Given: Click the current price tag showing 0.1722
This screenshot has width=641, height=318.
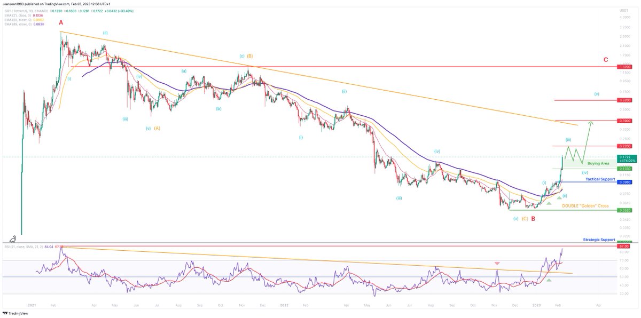Looking at the screenshot, I should [x=625, y=157].
